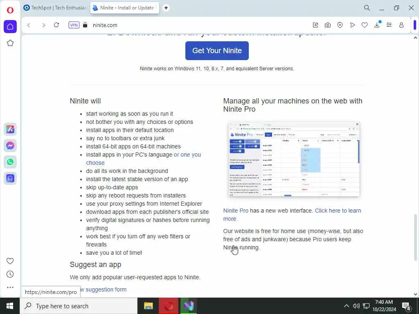Click scrollbar down arrow

pos(415,294)
